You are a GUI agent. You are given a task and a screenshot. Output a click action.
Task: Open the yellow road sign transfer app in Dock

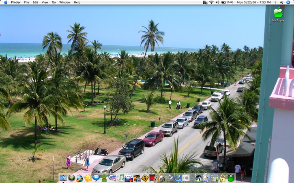(x=145, y=178)
